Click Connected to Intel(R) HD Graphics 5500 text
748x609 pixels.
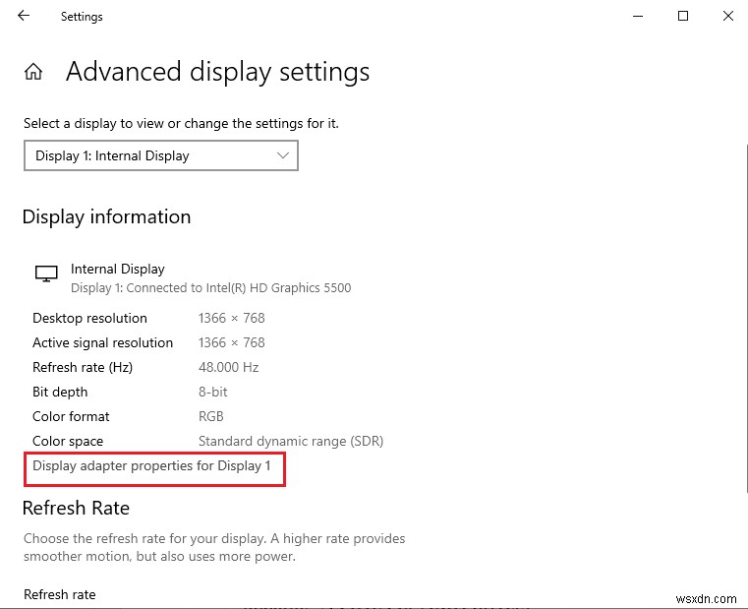click(x=239, y=288)
